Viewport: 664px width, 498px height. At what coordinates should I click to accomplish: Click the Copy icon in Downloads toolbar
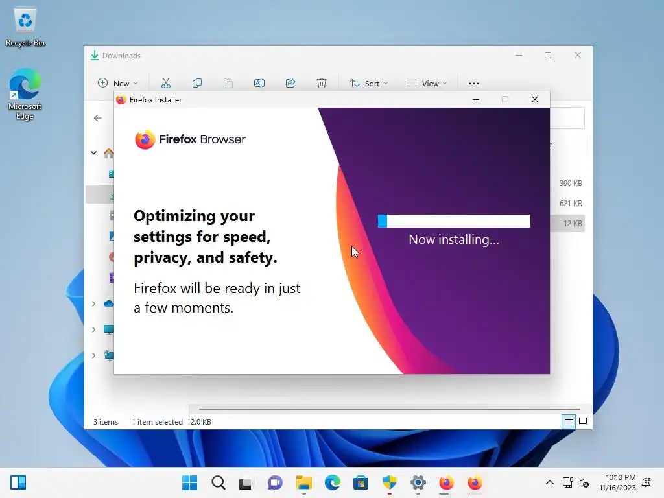click(197, 83)
